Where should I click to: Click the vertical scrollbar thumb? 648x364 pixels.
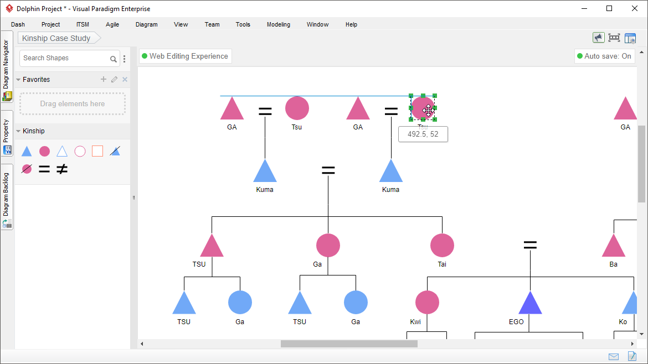pos(641,164)
